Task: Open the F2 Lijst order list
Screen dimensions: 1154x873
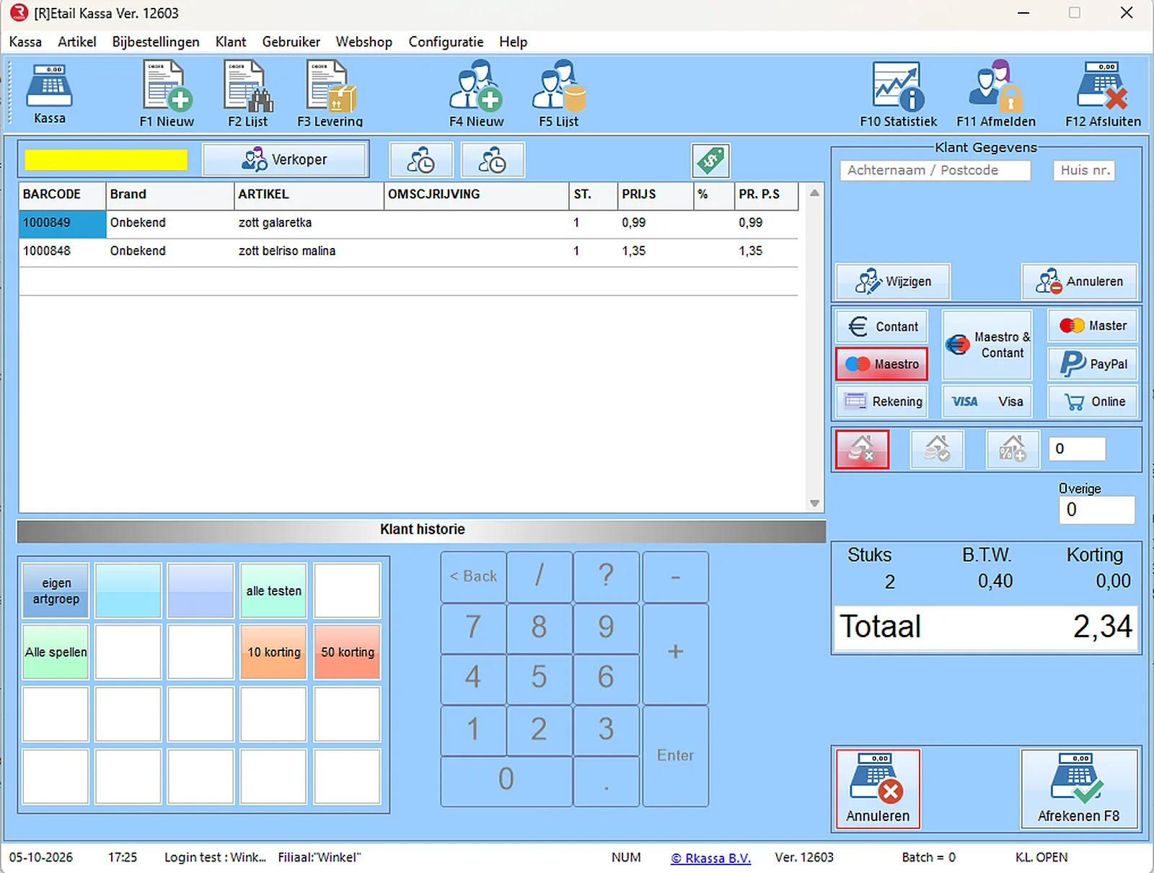Action: [x=247, y=94]
